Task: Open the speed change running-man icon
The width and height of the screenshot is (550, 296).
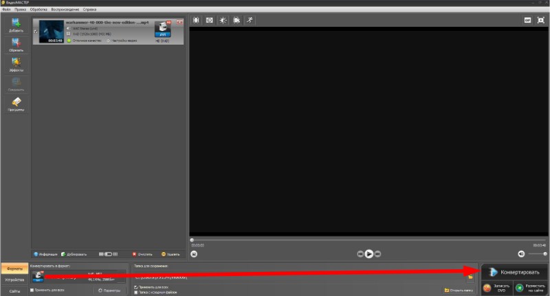Action: (250, 21)
